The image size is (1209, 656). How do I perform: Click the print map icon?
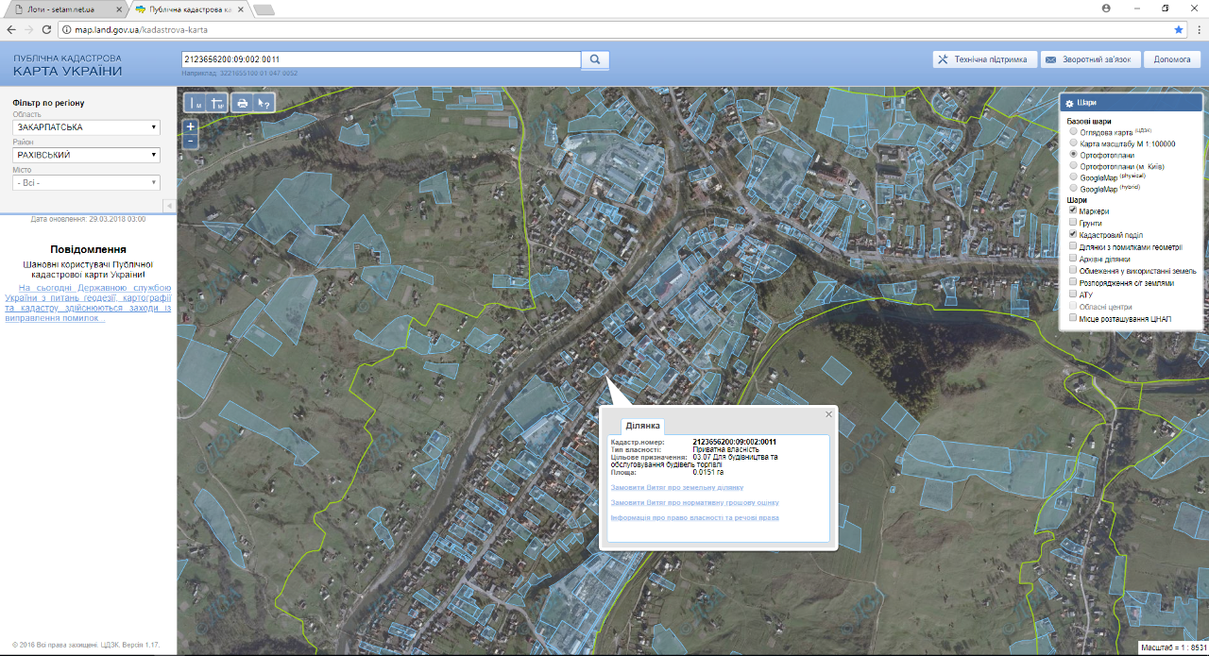242,103
